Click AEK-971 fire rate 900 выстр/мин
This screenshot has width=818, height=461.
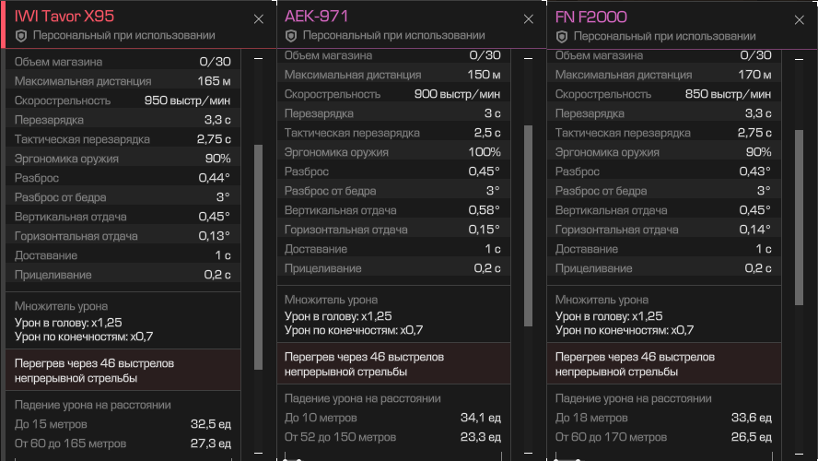click(457, 94)
